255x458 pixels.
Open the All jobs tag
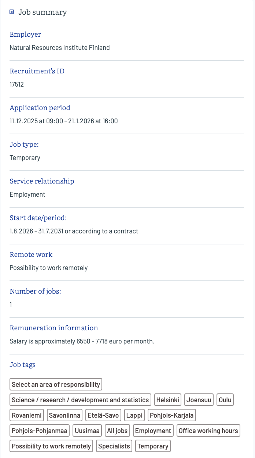point(117,431)
